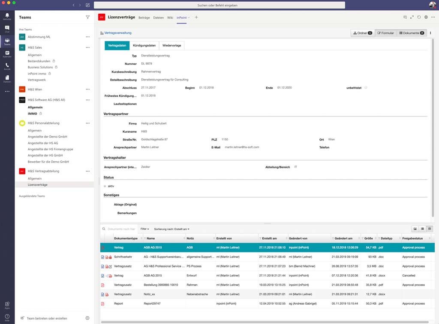This screenshot has width=439, height=324.
Task: Toggle the unbefristet checkbox
Action: pos(366,87)
